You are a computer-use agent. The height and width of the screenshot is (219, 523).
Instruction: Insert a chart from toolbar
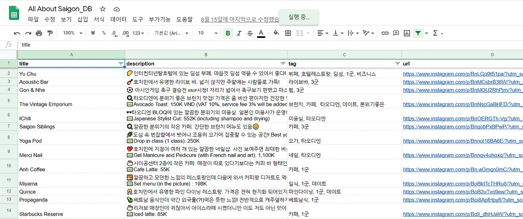[407, 33]
